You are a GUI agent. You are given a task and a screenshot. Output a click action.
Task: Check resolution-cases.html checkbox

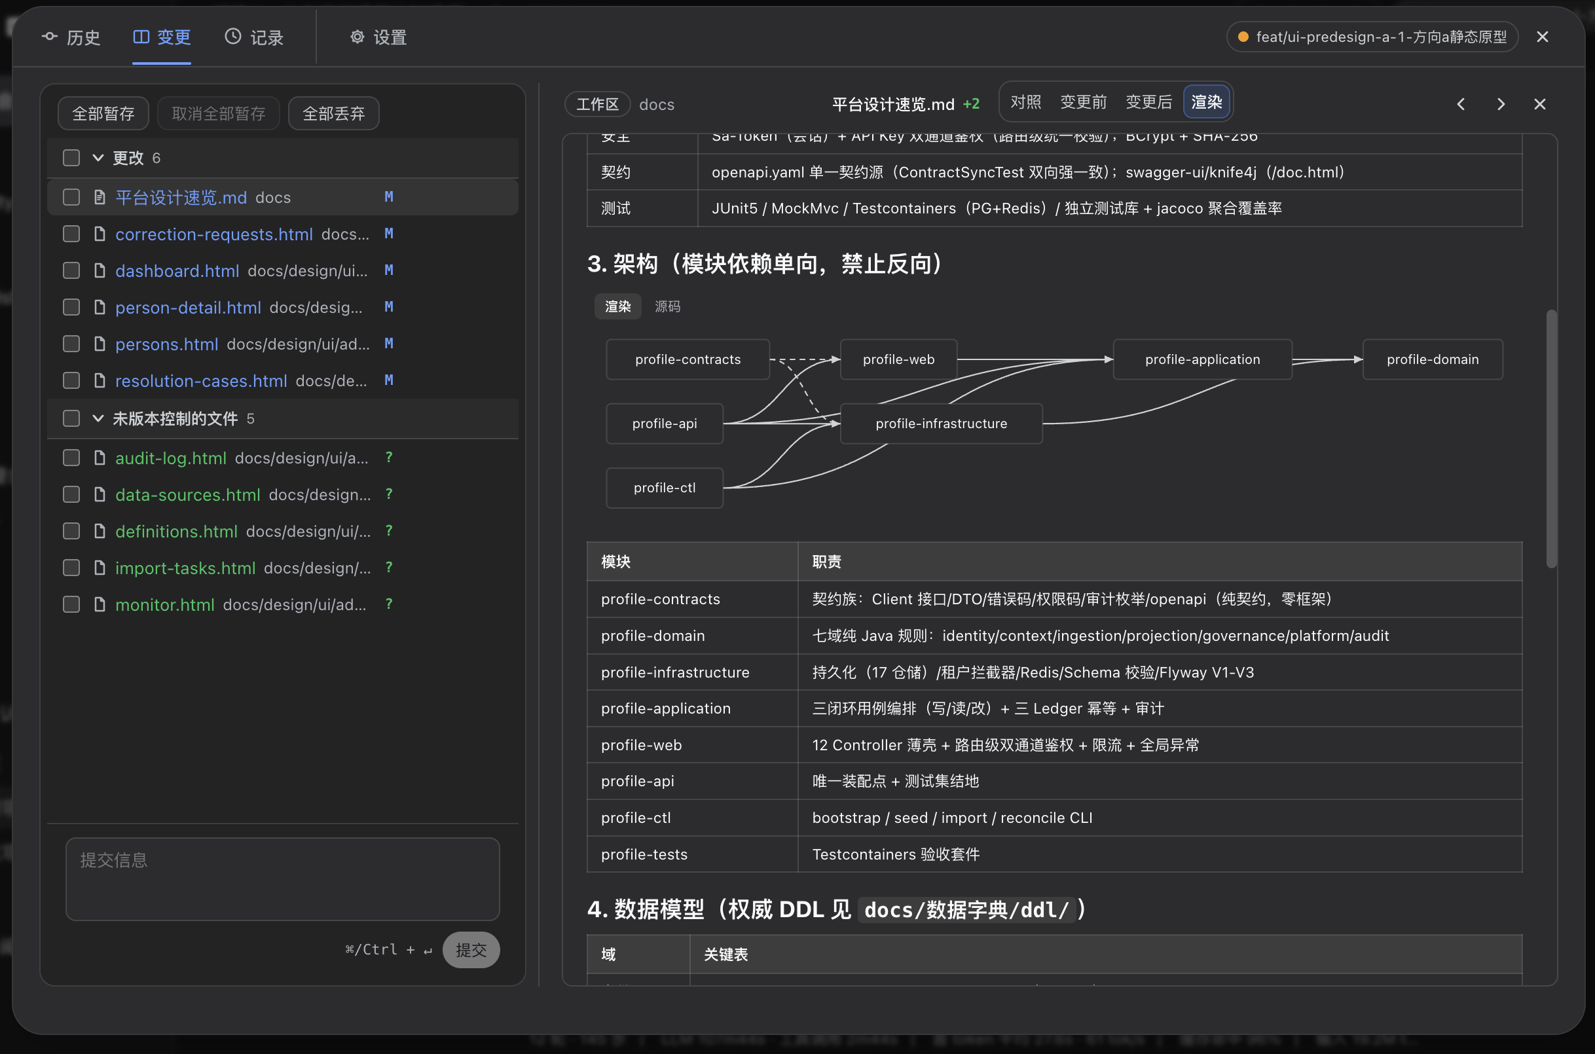[71, 380]
